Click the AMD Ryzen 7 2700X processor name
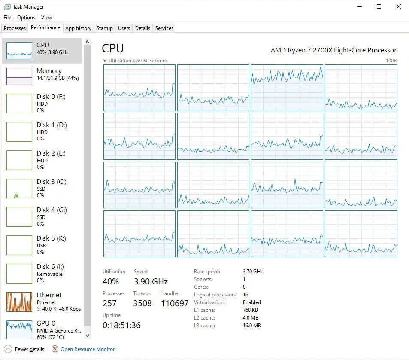Screen dimensions: 409x360 click(x=333, y=50)
